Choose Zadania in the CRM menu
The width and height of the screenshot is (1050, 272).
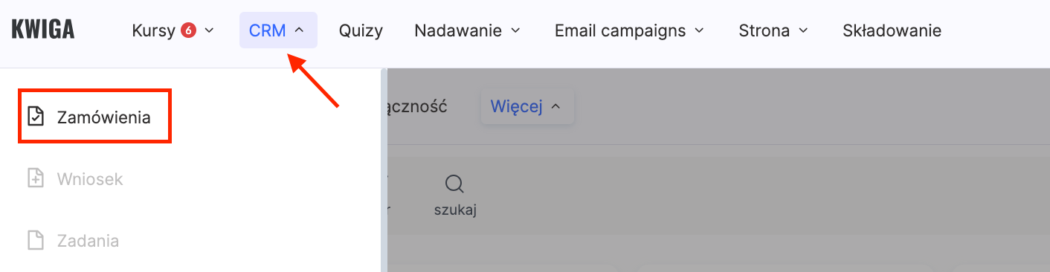tap(88, 241)
